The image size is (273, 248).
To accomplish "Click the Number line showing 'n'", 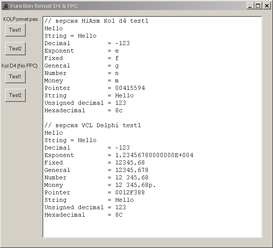I will 82,73.
